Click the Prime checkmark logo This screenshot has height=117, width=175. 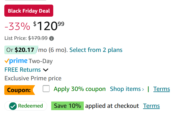16,61
